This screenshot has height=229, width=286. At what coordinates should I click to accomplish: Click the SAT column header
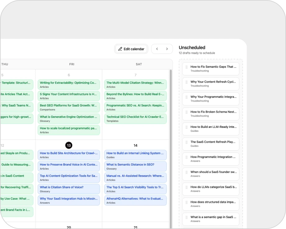click(x=139, y=64)
